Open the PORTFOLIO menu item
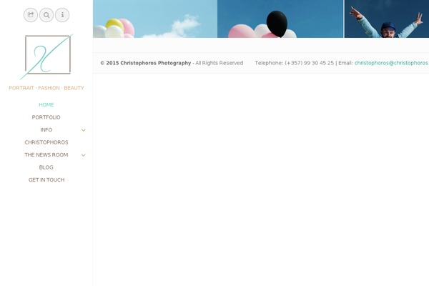The height and width of the screenshot is (286, 429). pos(46,117)
